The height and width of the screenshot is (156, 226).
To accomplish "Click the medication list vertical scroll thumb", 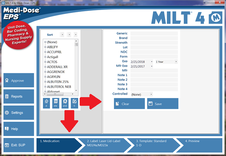I will click(76, 44).
